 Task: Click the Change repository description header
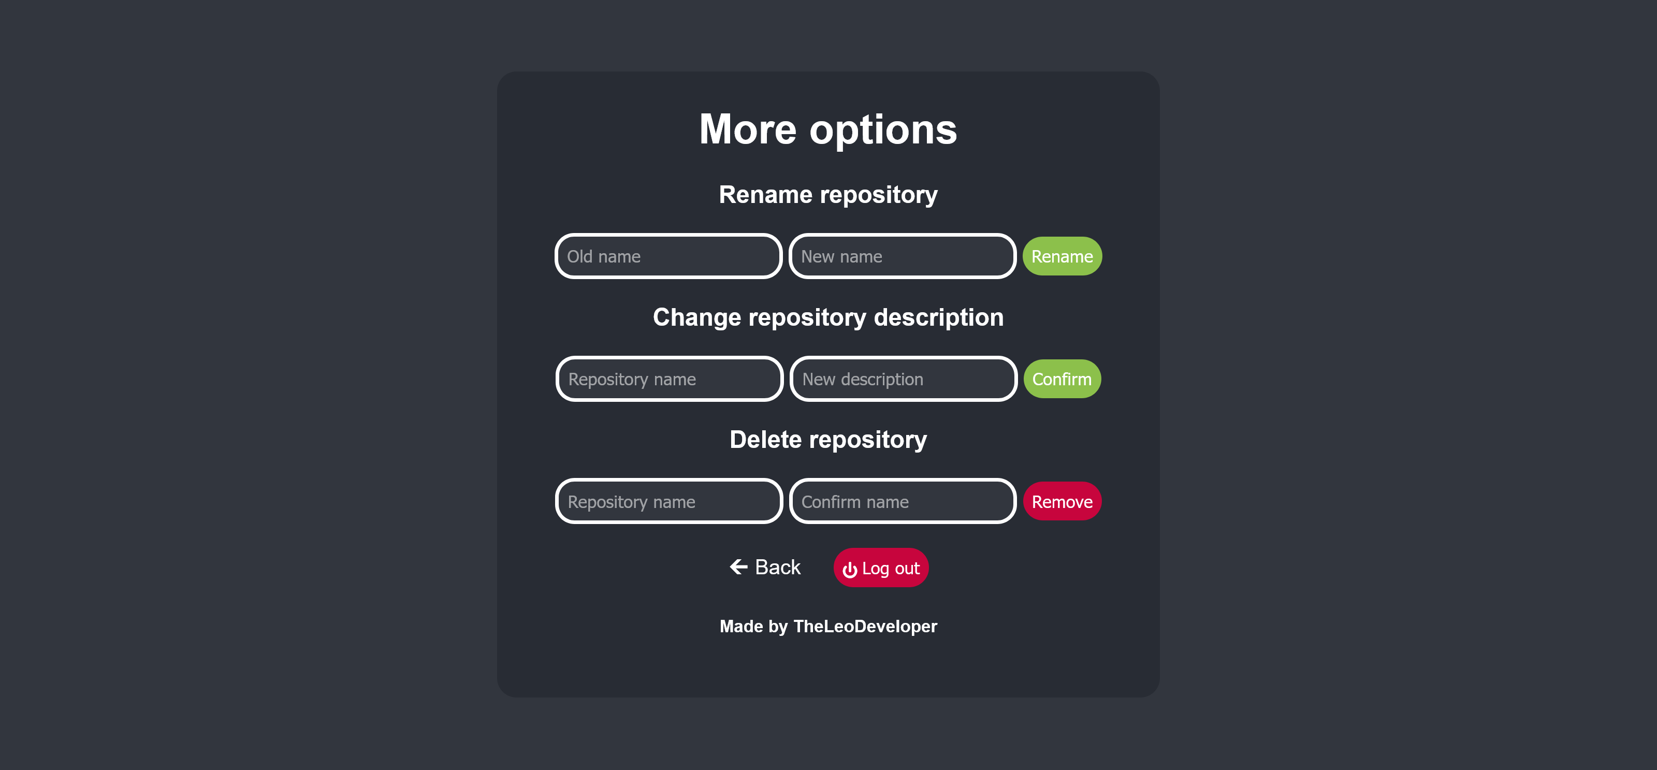click(827, 317)
